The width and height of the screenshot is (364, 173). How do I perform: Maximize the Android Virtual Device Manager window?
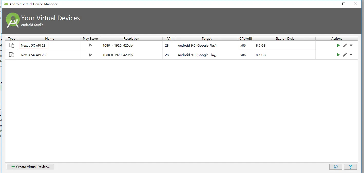pyautogui.click(x=344, y=4)
